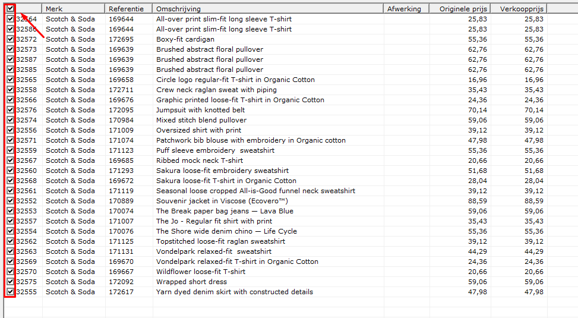This screenshot has height=318, width=578.
Task: Select Yarn dyed denim skirt description
Action: click(235, 292)
